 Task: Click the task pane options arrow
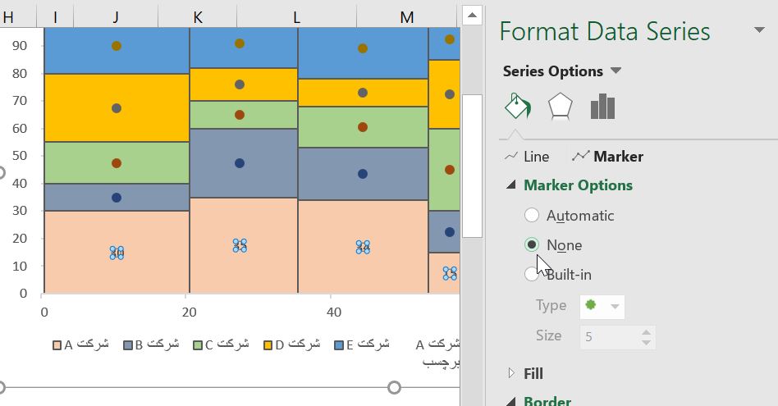pos(759,30)
